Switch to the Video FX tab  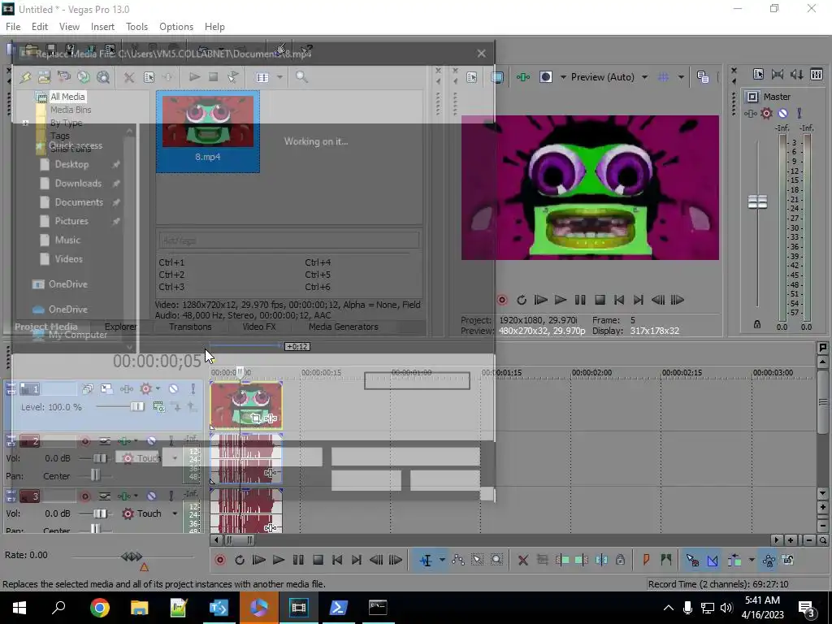[259, 327]
